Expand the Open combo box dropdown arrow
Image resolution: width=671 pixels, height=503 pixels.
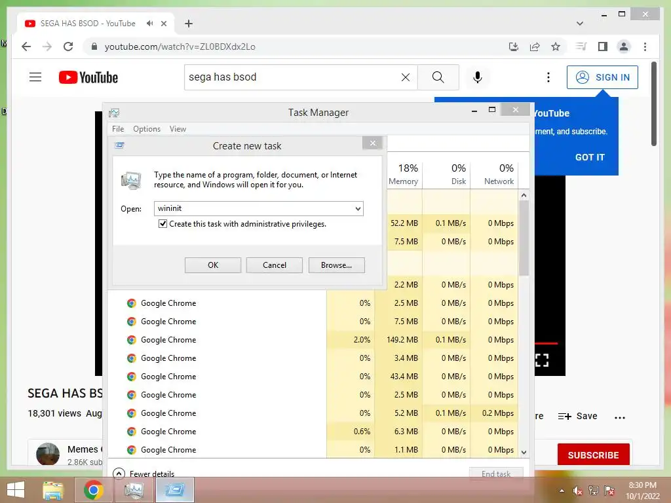coord(358,209)
